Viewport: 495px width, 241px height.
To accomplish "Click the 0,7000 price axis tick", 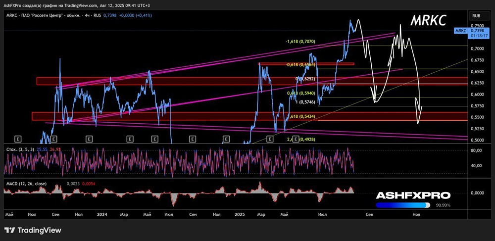I will click(x=477, y=48).
